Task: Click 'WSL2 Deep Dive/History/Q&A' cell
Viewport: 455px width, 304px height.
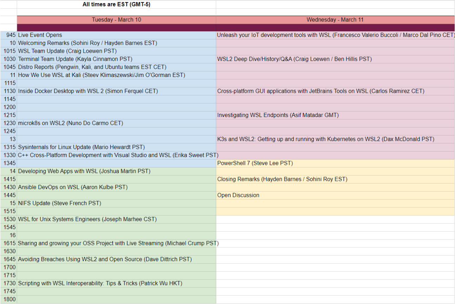Action: pos(335,59)
